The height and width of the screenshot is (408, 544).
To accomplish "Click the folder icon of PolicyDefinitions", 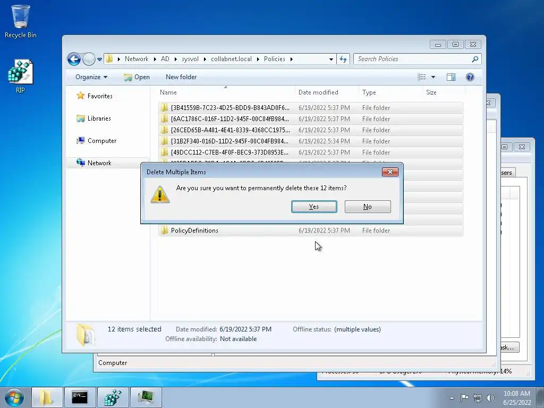I will tap(165, 230).
